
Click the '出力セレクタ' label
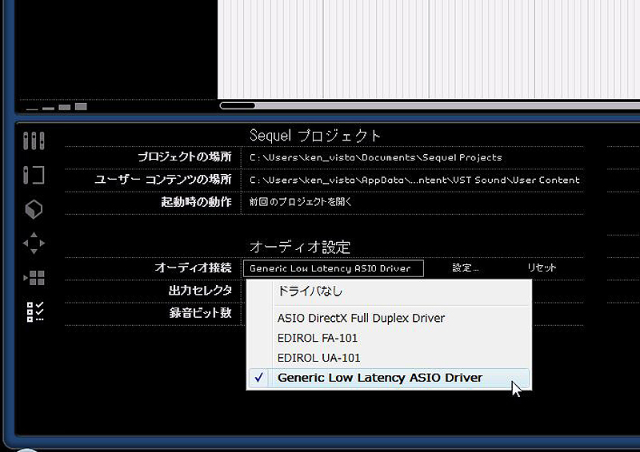coord(200,290)
